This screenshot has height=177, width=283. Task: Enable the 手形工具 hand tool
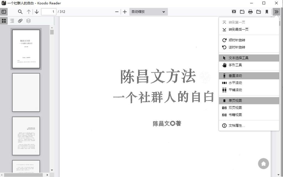tap(249, 65)
